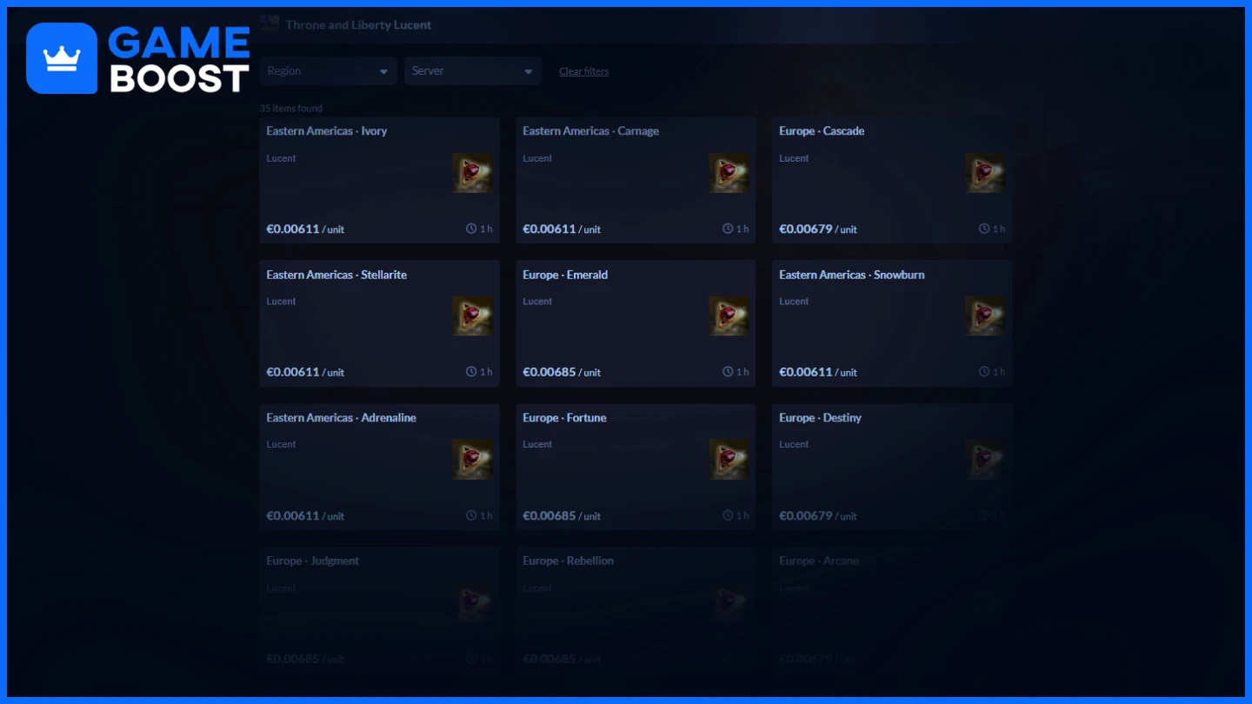Click the Lucent gem icon on the Emerald card

729,316
